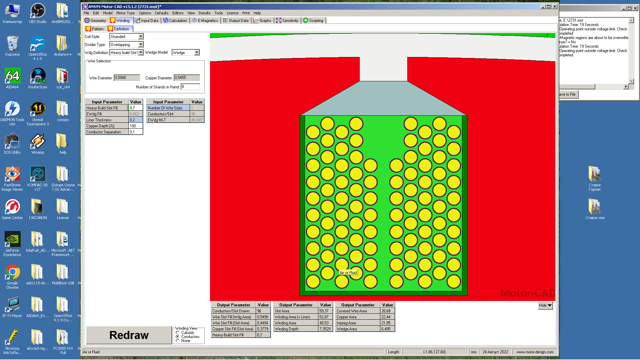This screenshot has width=640, height=360.
Task: Open AIDA64 desktop icon
Action: pos(12,79)
